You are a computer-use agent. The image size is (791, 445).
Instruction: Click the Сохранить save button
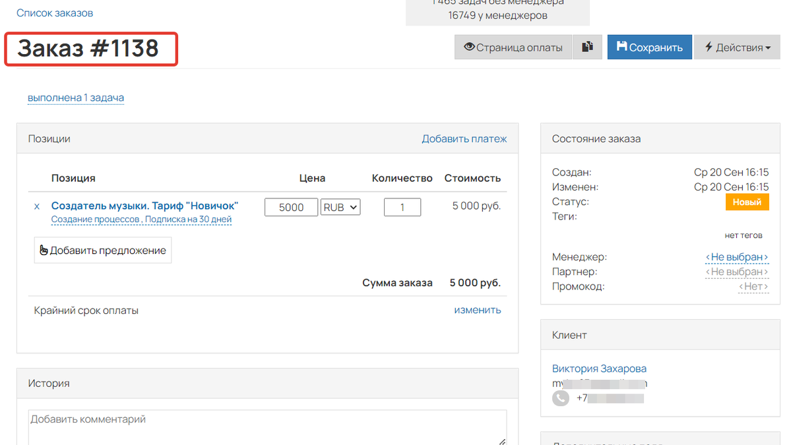[649, 47]
